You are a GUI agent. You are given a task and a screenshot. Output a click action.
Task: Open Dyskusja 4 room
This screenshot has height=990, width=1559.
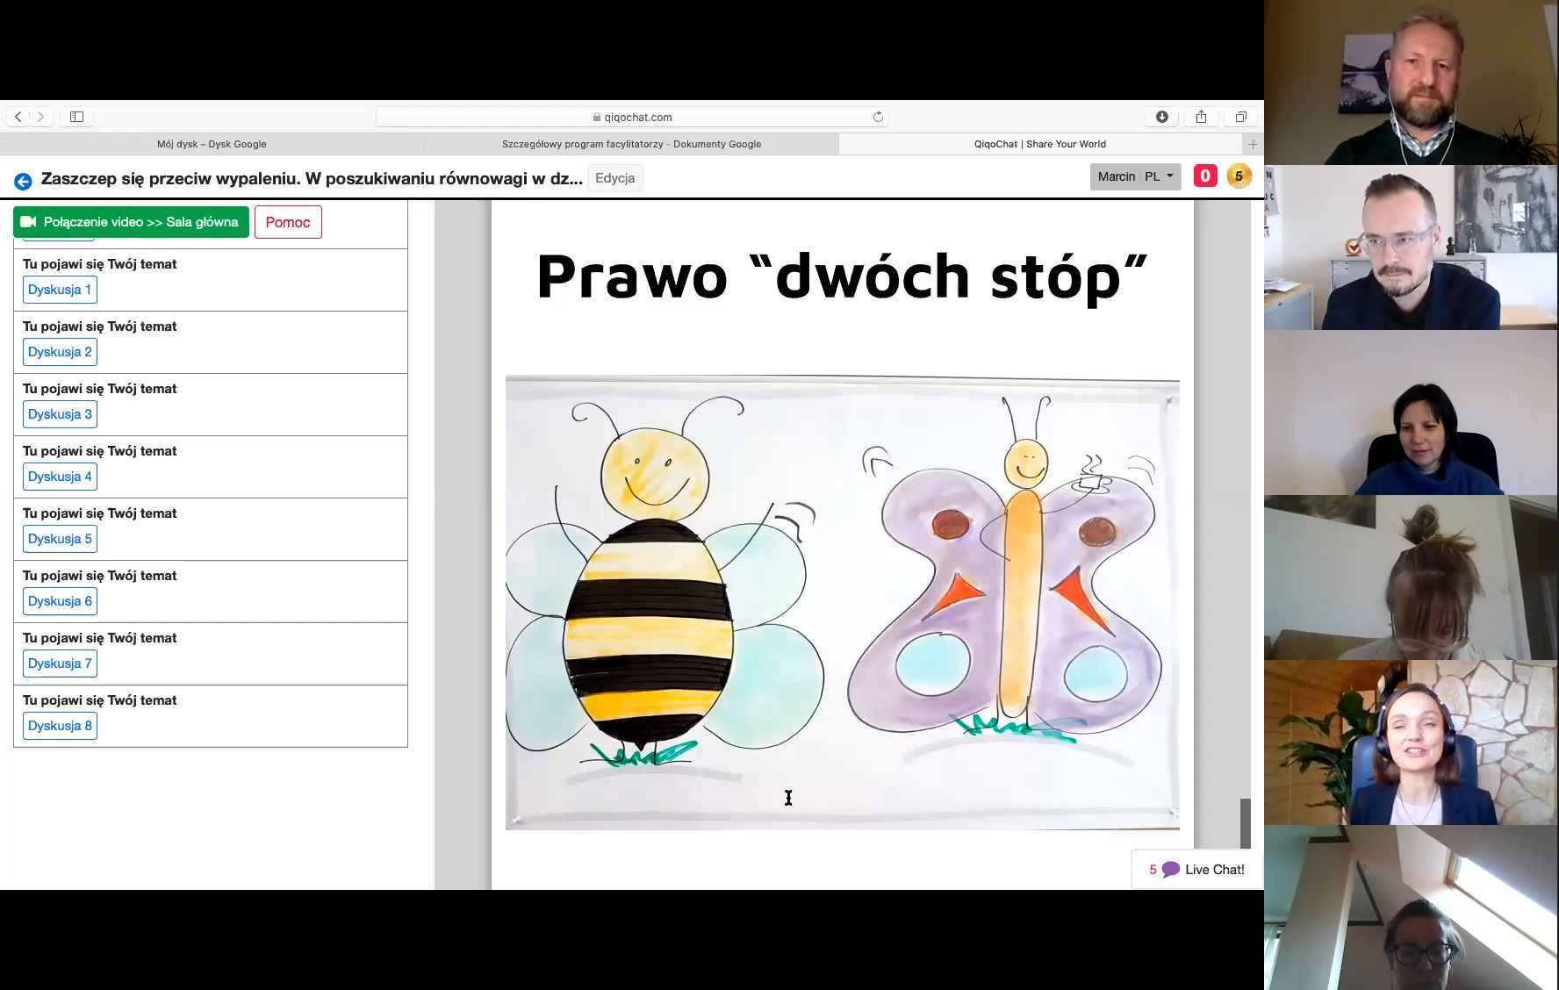(x=60, y=477)
